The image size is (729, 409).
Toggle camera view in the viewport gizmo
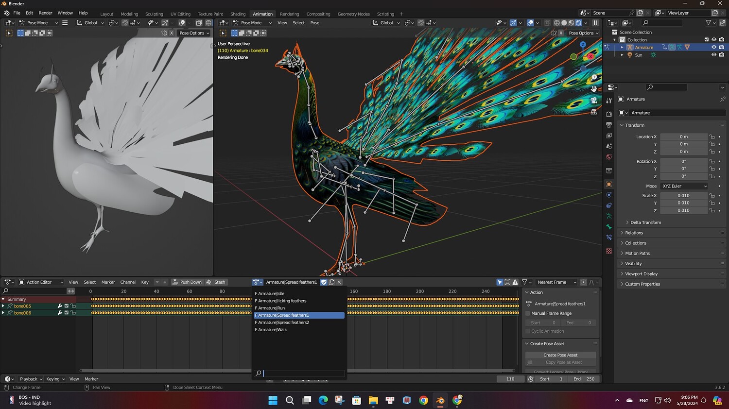593,101
